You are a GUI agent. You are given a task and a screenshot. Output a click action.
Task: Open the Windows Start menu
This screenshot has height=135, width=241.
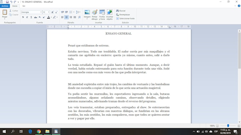pyautogui.click(x=4, y=131)
